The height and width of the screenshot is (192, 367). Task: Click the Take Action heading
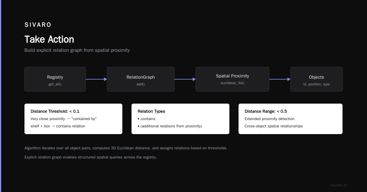pyautogui.click(x=49, y=39)
